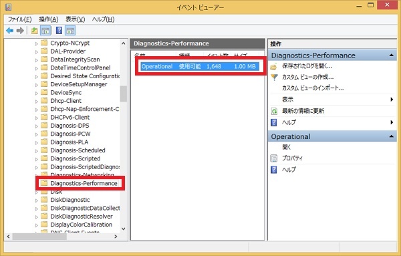
Task: Click the help icon under Operational actions
Action: click(x=273, y=170)
